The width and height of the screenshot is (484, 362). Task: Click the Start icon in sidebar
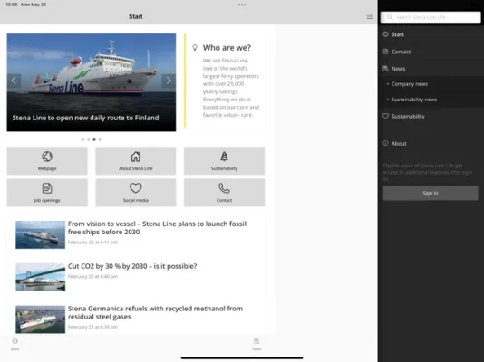[385, 34]
